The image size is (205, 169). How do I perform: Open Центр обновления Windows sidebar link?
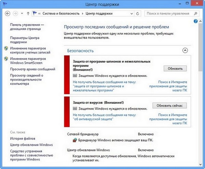[31, 145]
